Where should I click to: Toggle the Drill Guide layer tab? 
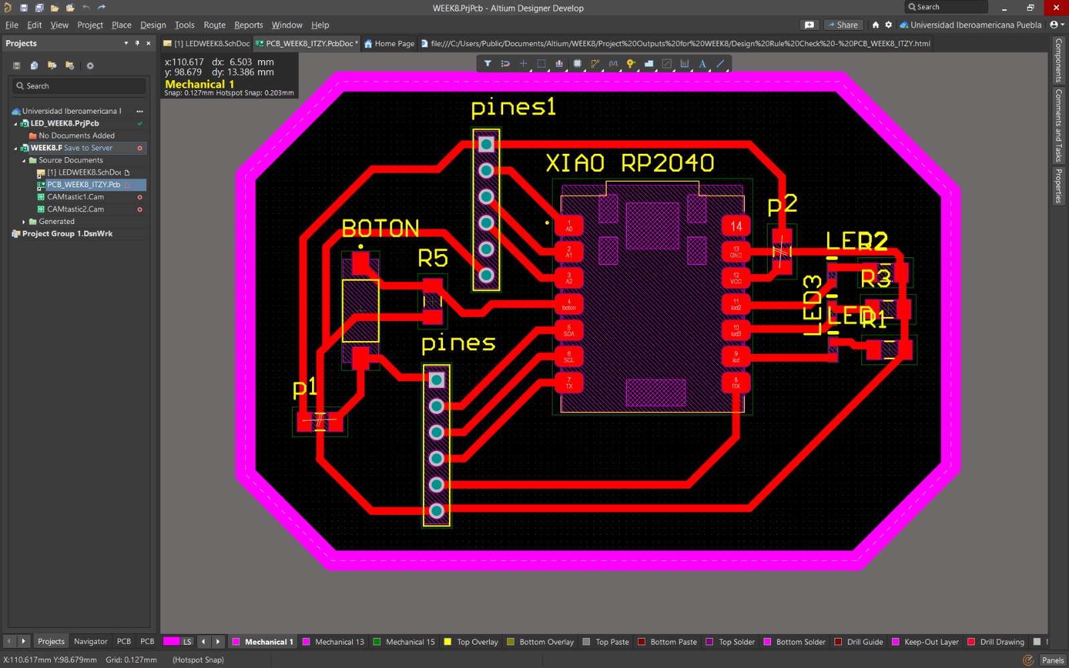coord(859,642)
